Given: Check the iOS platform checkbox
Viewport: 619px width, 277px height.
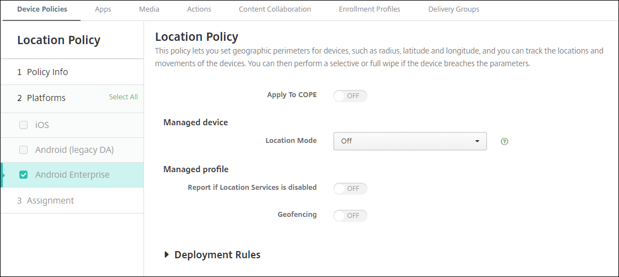Looking at the screenshot, I should point(23,125).
